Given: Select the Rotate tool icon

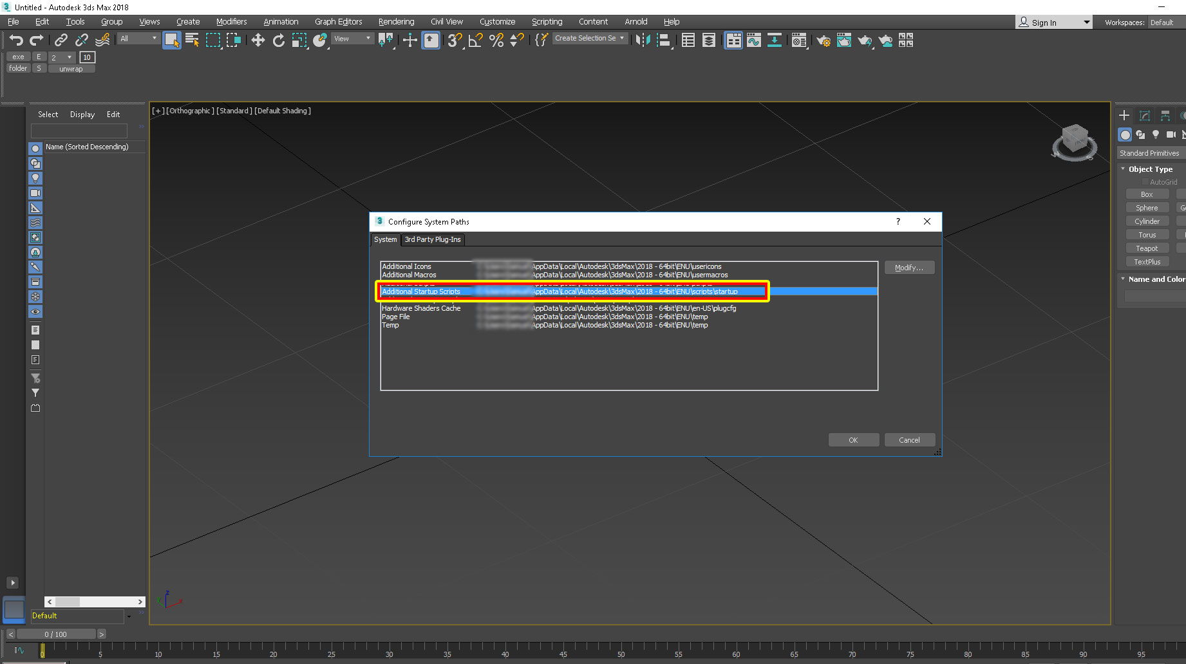Looking at the screenshot, I should click(x=278, y=41).
